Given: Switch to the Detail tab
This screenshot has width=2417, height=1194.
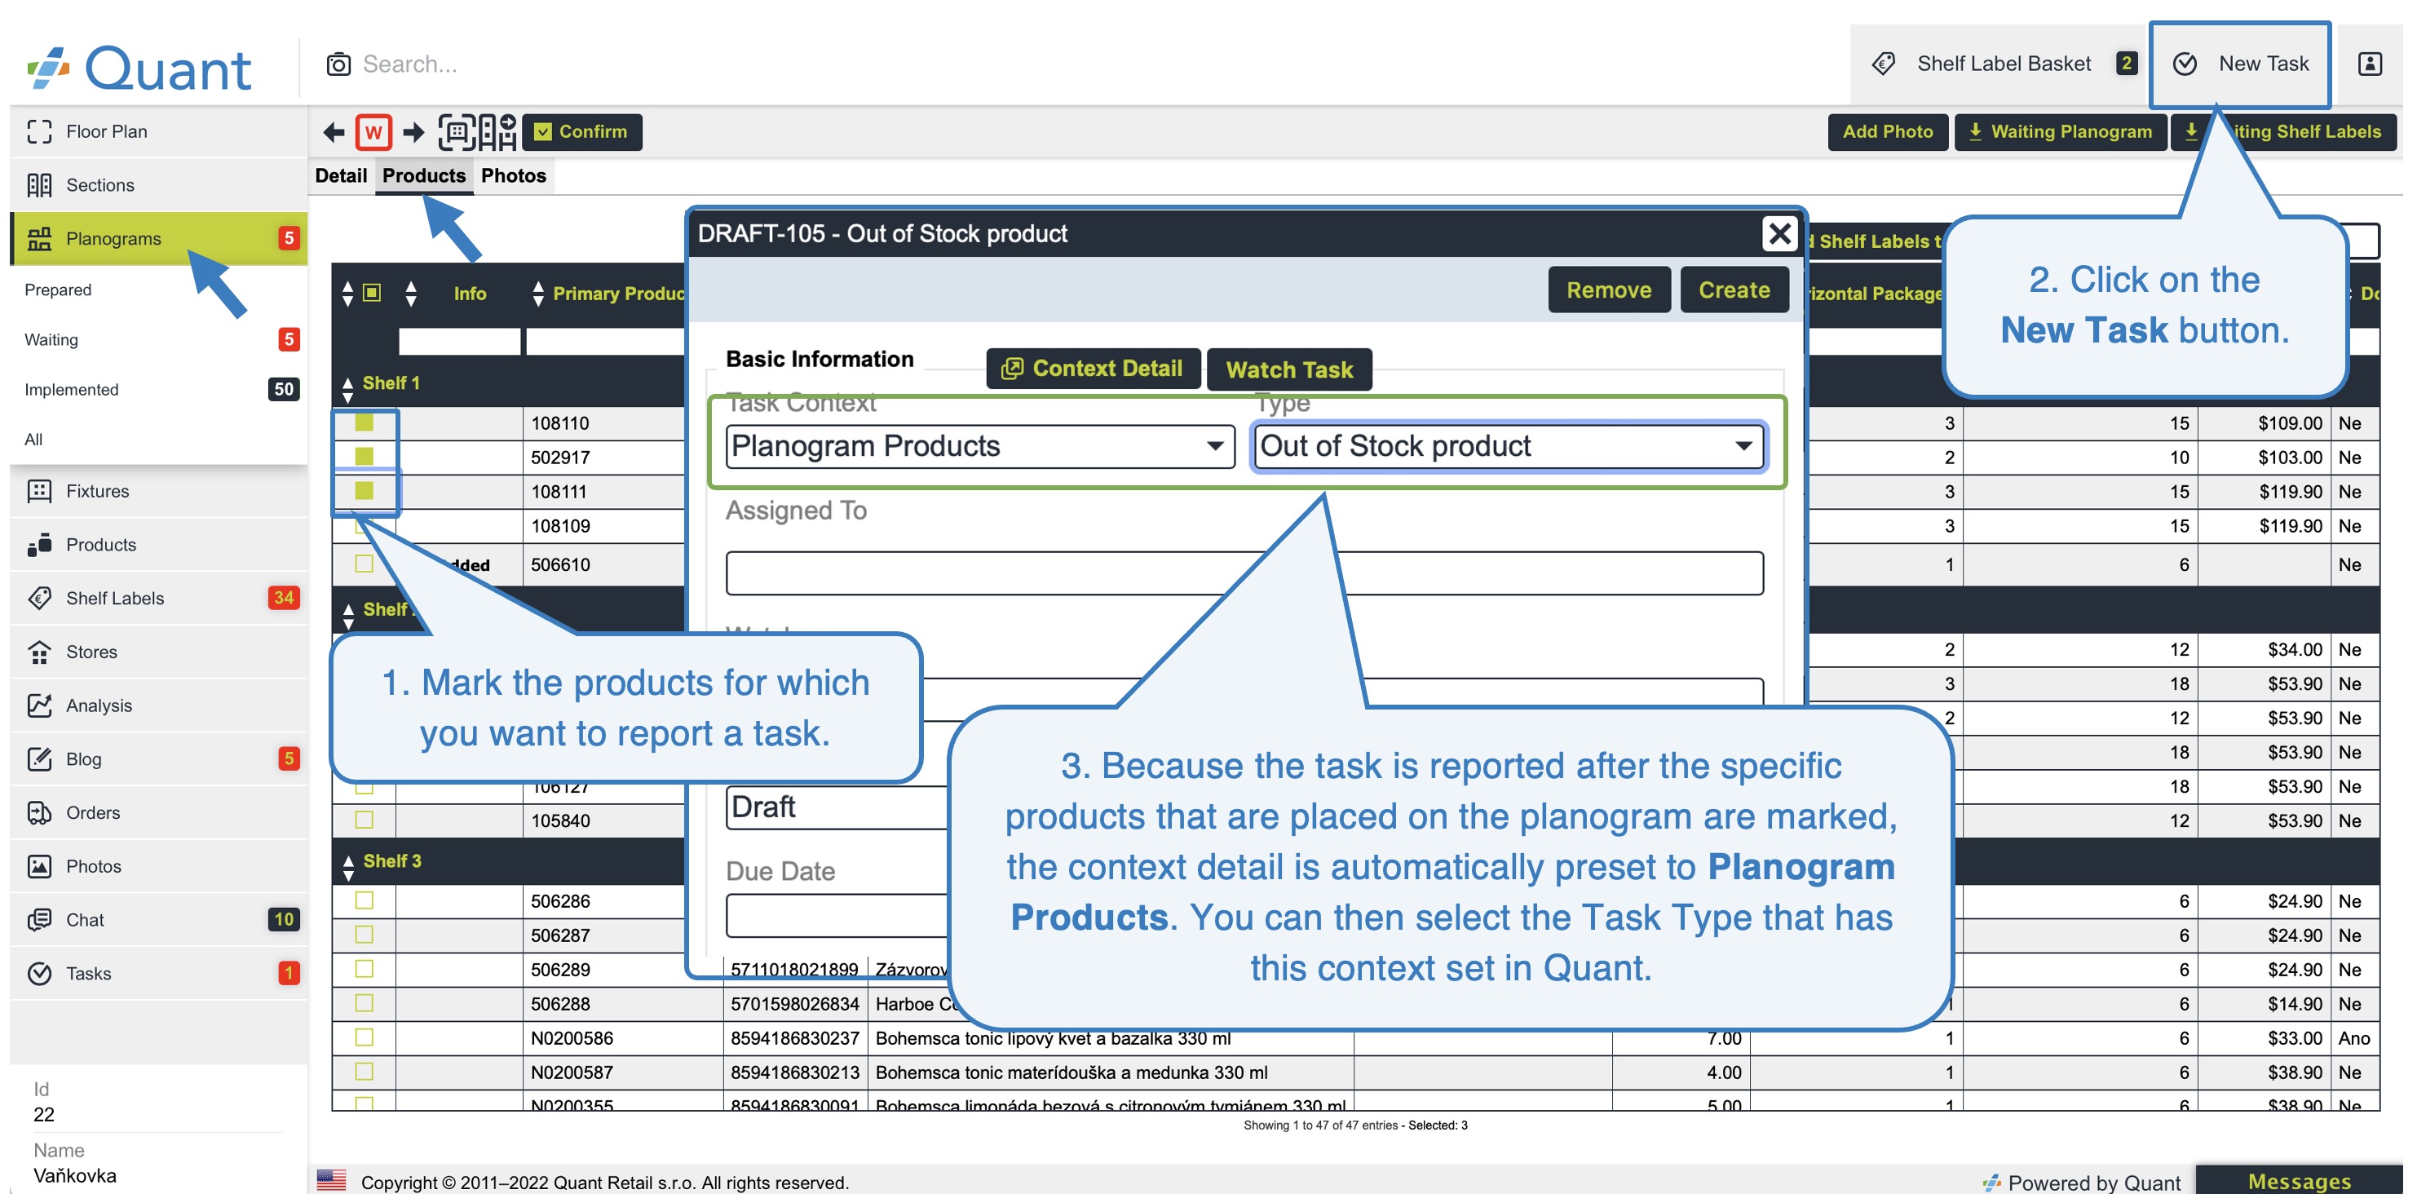Looking at the screenshot, I should [x=341, y=175].
